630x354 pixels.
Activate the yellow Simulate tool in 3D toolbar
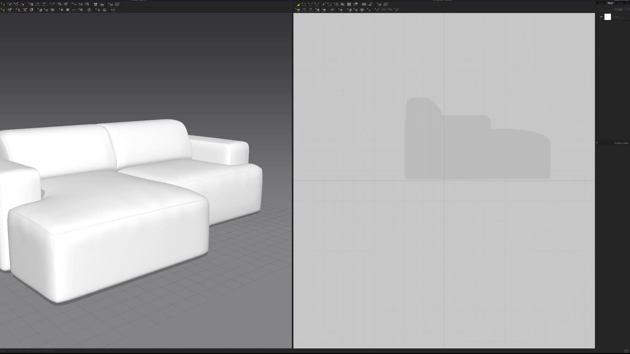4,4
